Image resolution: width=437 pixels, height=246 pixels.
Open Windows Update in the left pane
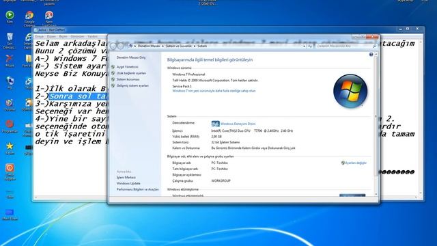(128, 184)
